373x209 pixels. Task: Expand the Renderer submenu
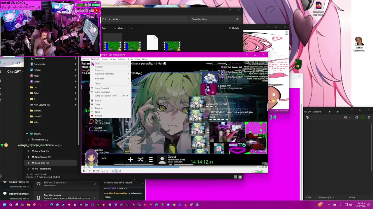110,79
